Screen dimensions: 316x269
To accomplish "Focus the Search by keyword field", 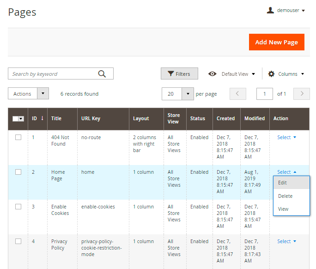I will pyautogui.click(x=53, y=74).
